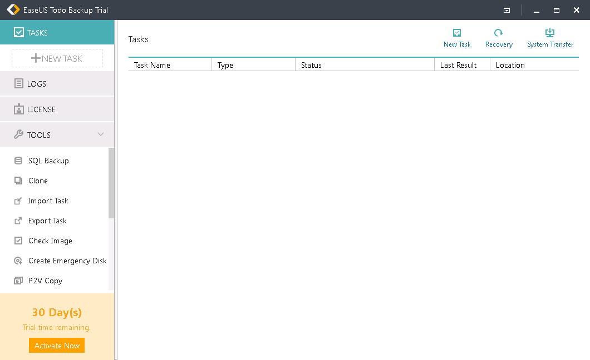590x360 pixels.
Task: Sort by Type column header
Action: point(254,65)
